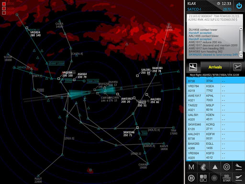Pause the simulation
The width and height of the screenshot is (245, 184).
[x=191, y=178]
